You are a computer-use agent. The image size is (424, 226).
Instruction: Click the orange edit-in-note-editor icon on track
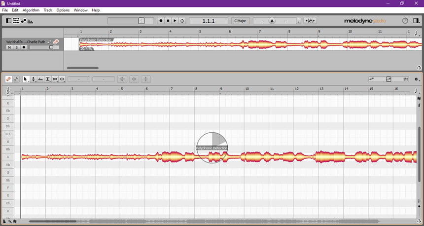click(x=56, y=41)
